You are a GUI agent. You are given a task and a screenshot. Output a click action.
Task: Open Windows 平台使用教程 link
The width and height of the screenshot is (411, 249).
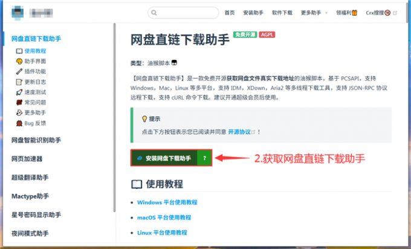(x=167, y=202)
